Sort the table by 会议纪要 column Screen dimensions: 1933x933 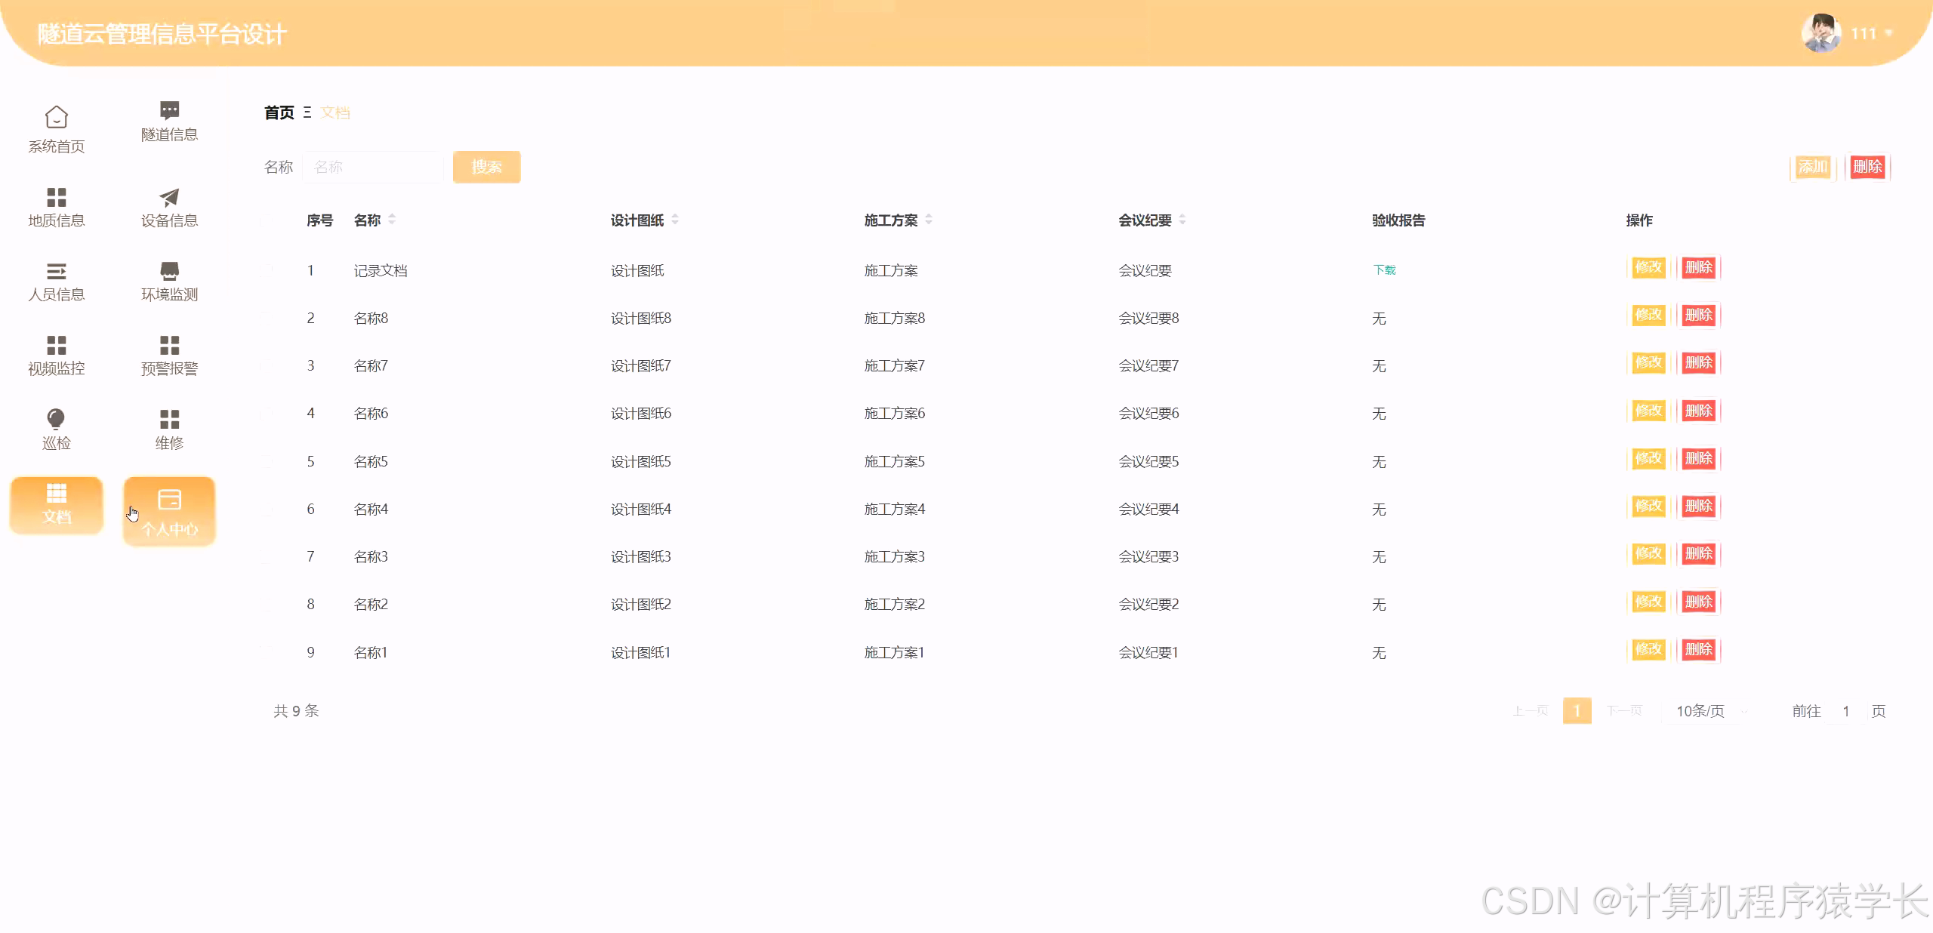[1182, 220]
